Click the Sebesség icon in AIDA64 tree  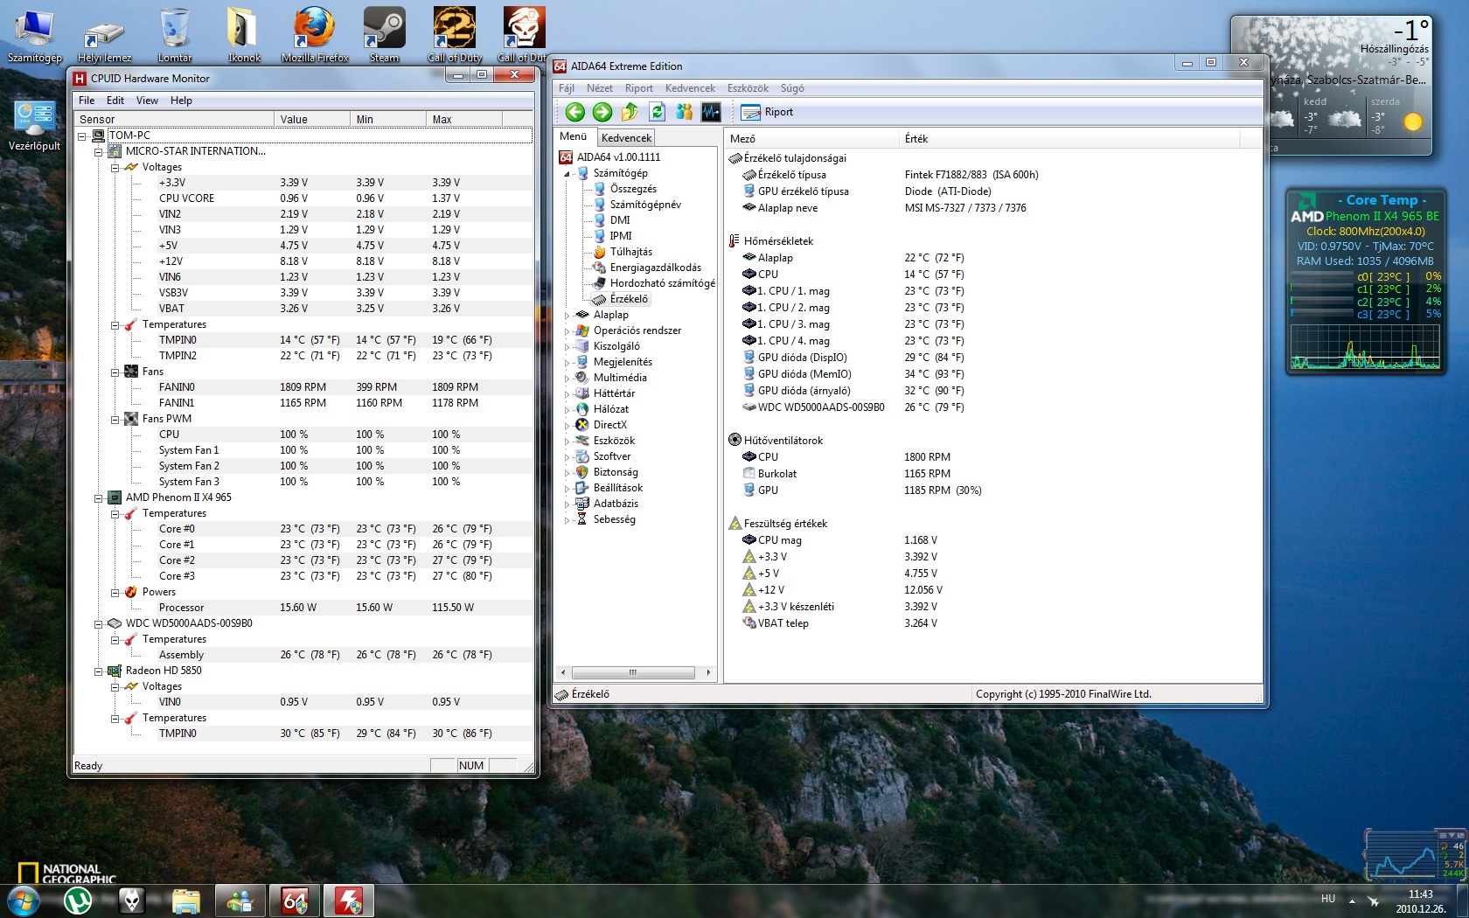coord(582,519)
